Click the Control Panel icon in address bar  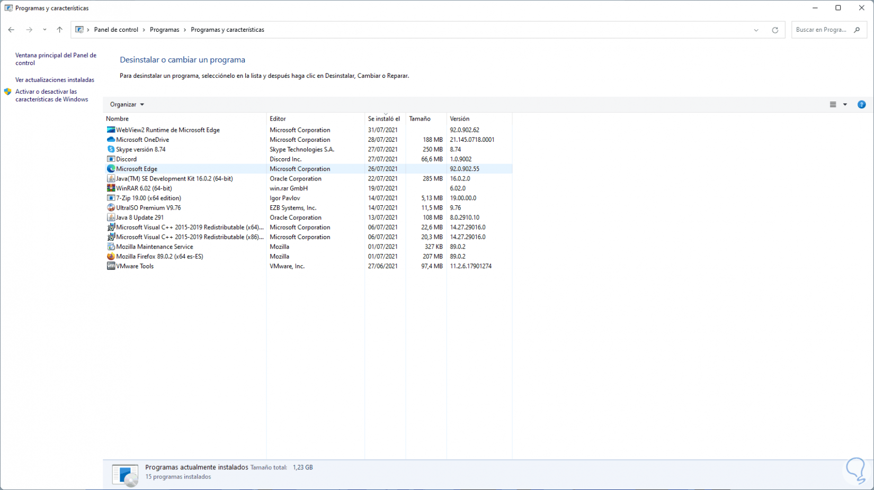tap(79, 30)
